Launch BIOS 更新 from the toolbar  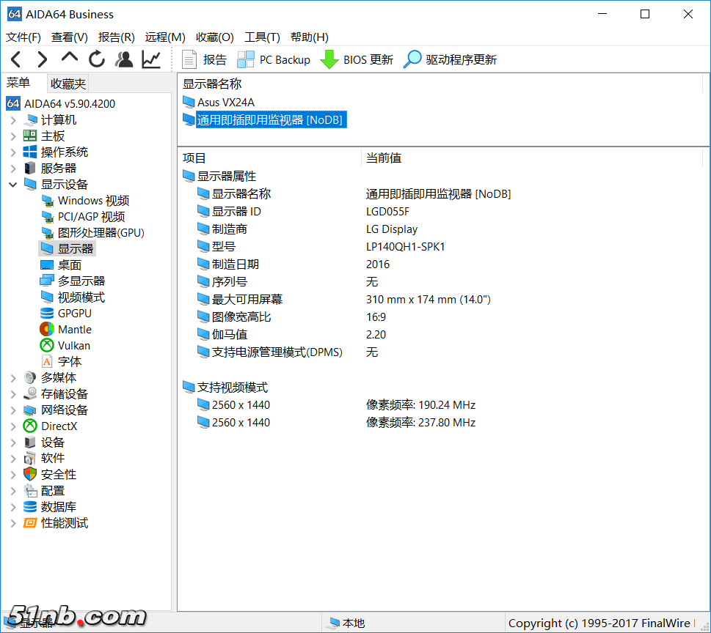click(x=357, y=59)
